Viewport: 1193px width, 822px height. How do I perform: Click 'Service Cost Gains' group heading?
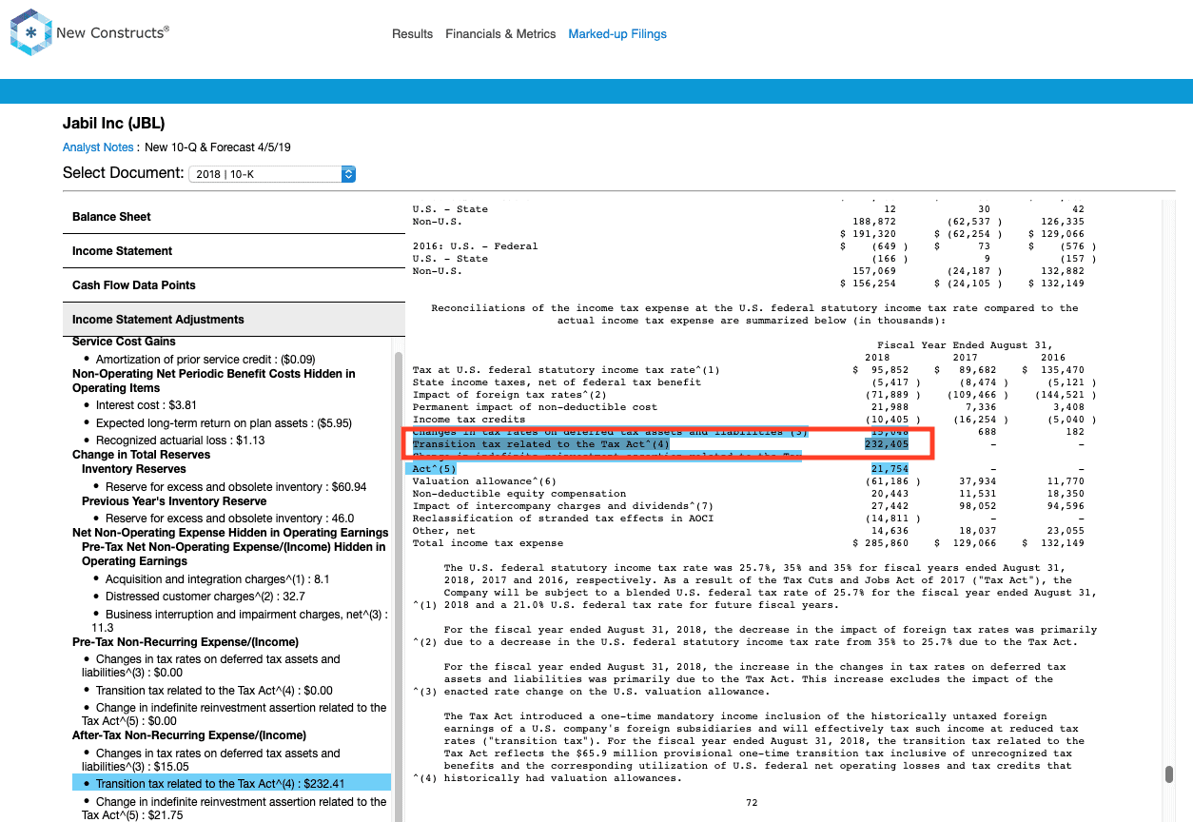click(x=124, y=342)
